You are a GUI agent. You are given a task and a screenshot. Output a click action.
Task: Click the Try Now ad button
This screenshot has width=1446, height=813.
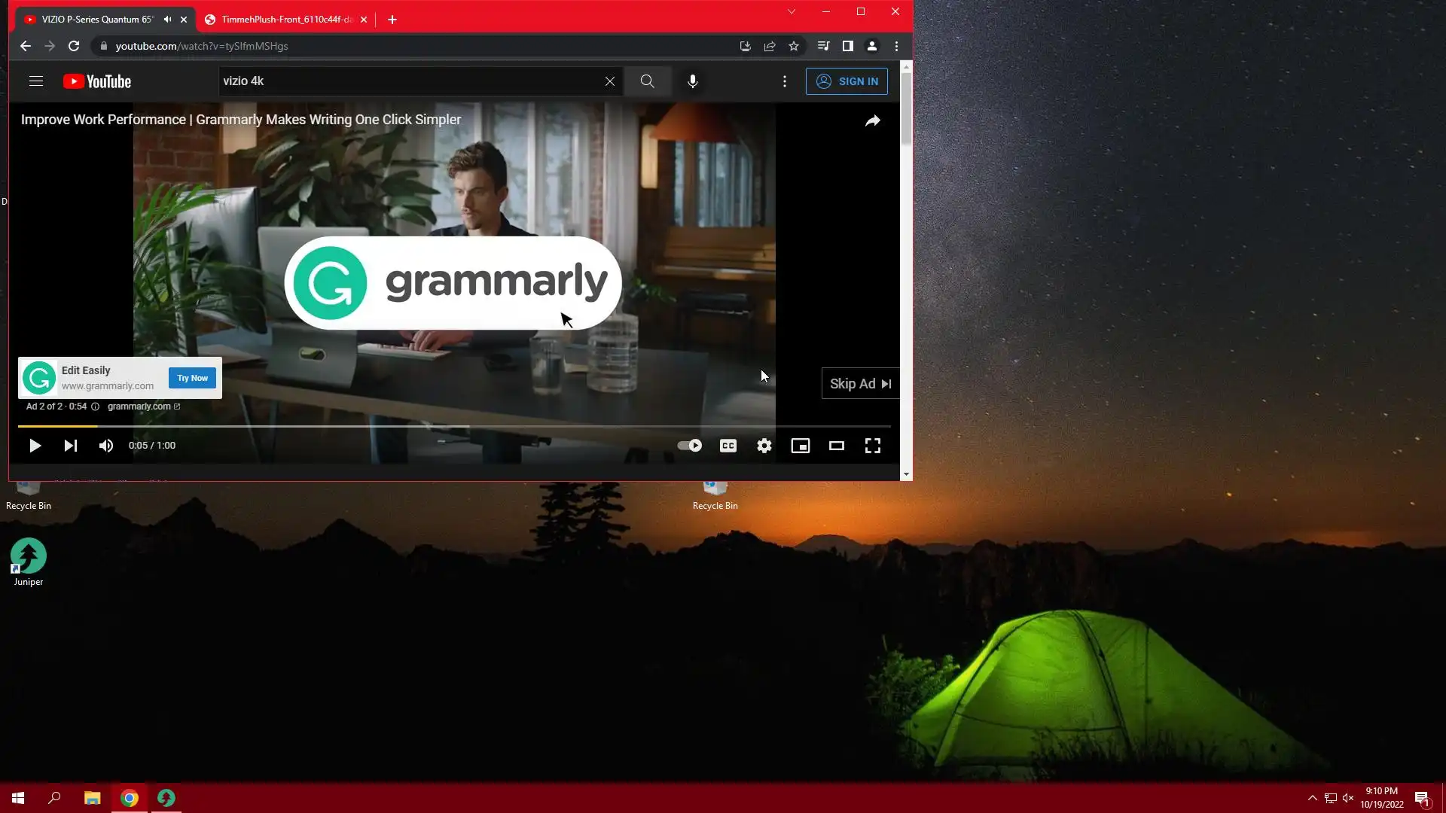pos(192,378)
